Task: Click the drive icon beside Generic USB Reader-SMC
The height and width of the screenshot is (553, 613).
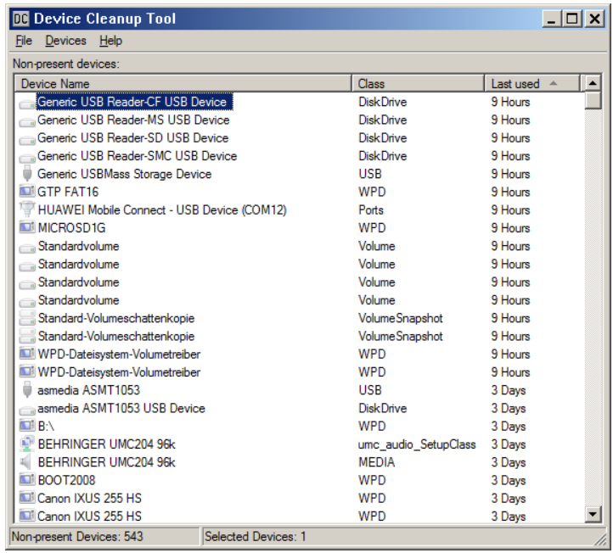Action: point(27,157)
